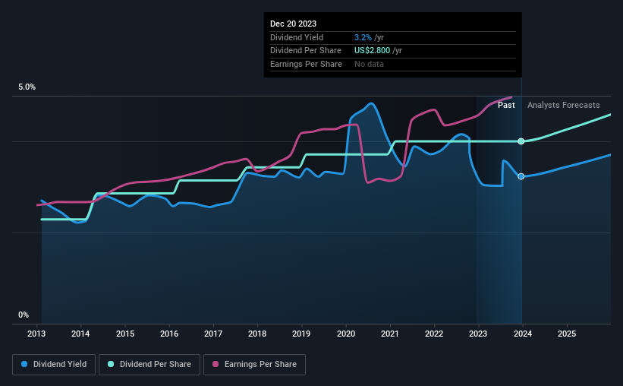Click the 2022 x-axis label
Image resolution: width=623 pixels, height=386 pixels.
click(434, 334)
